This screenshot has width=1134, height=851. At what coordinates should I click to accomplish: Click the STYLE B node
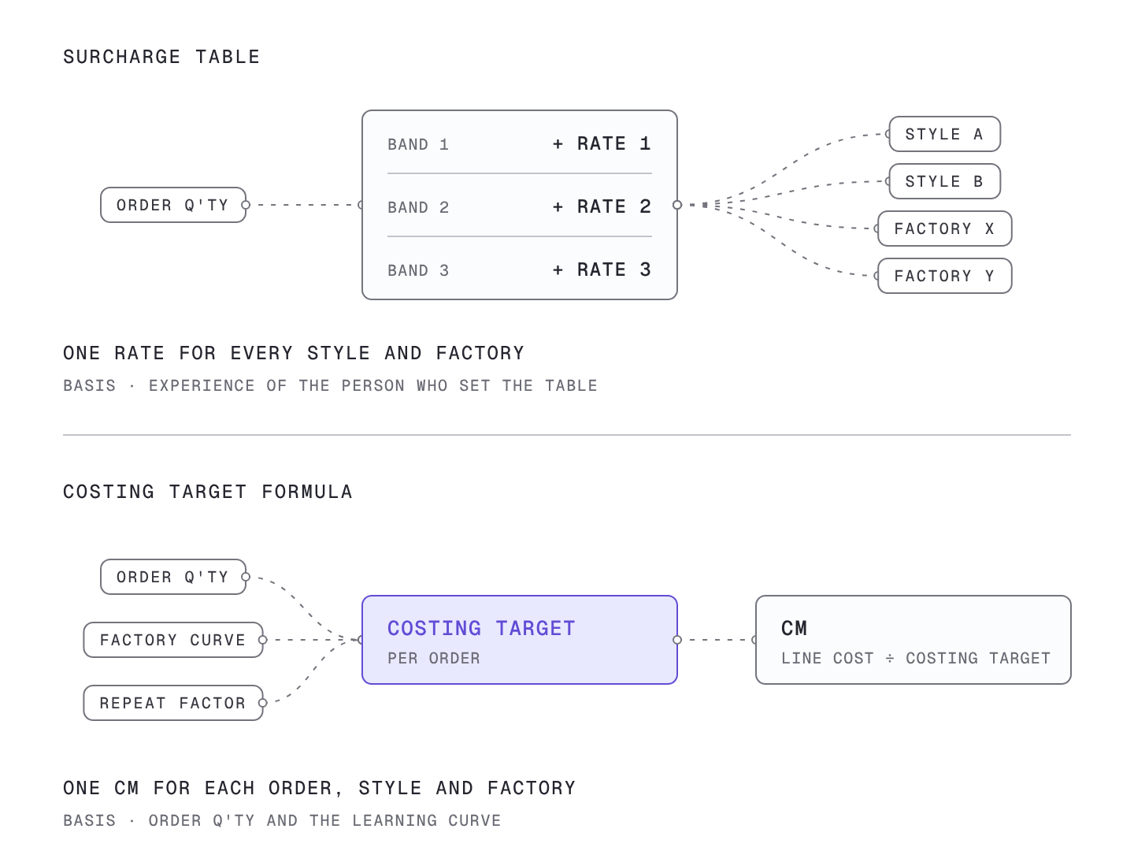coord(944,181)
